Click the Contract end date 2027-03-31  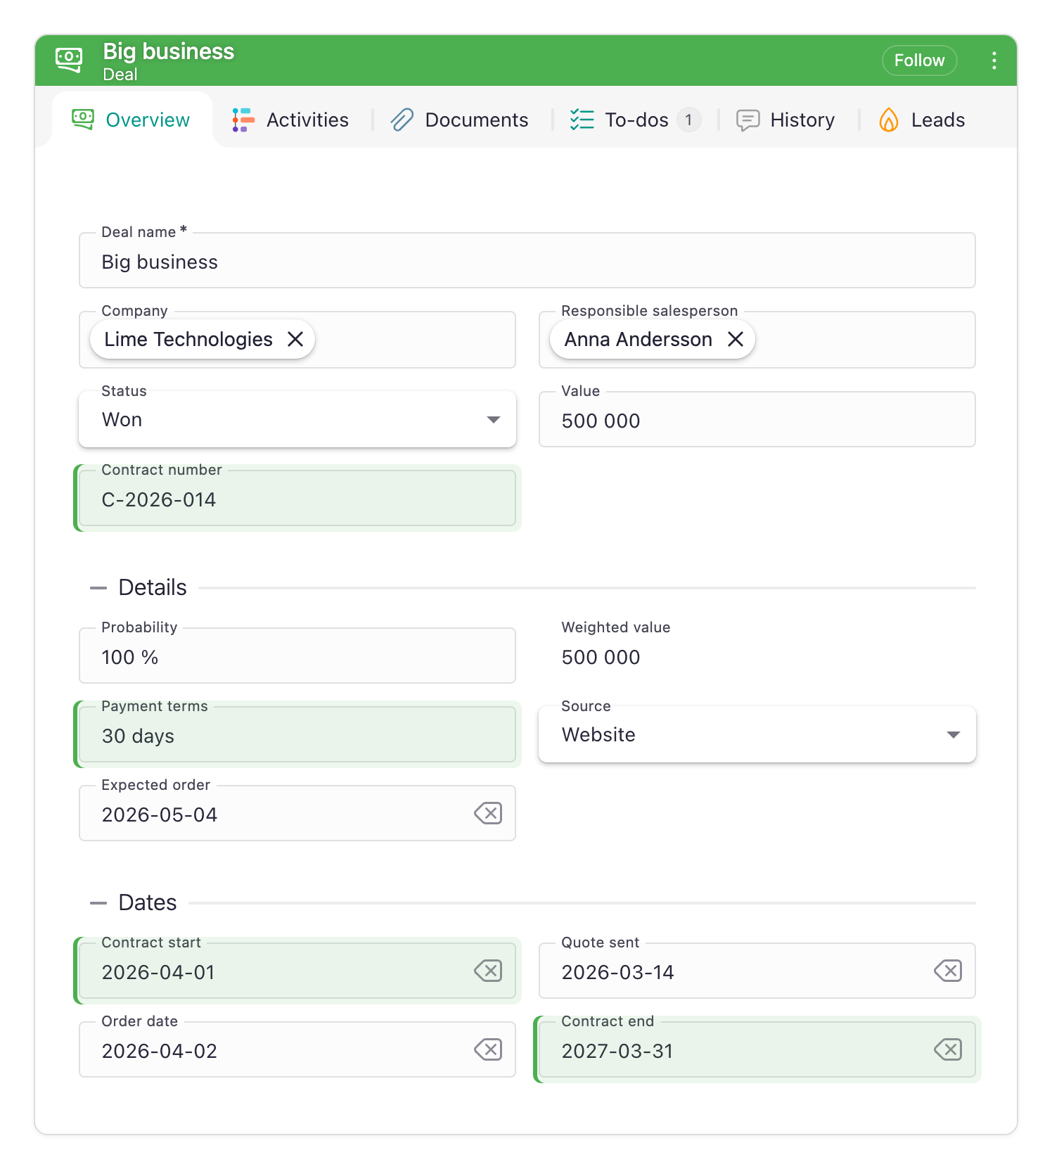click(617, 1051)
